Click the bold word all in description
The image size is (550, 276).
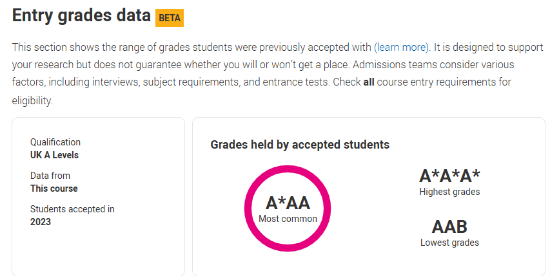pyautogui.click(x=369, y=82)
